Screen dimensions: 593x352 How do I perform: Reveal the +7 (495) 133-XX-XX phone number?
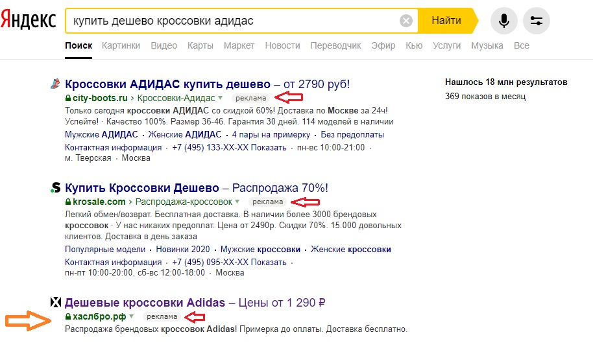[229, 147]
